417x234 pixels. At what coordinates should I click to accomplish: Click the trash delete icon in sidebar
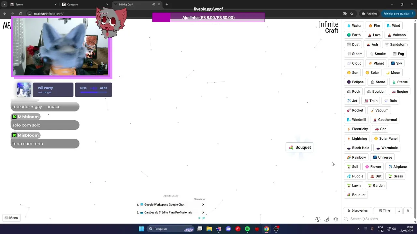tap(408, 211)
